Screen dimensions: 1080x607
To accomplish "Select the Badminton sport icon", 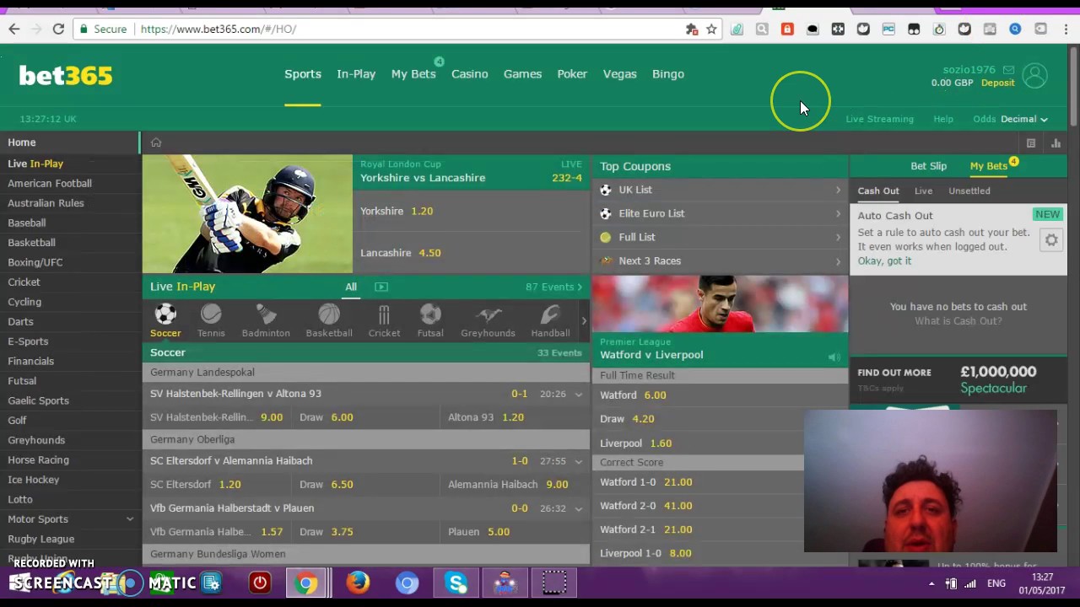I will (266, 320).
